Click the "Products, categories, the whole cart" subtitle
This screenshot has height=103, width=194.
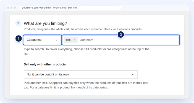coord(83,29)
